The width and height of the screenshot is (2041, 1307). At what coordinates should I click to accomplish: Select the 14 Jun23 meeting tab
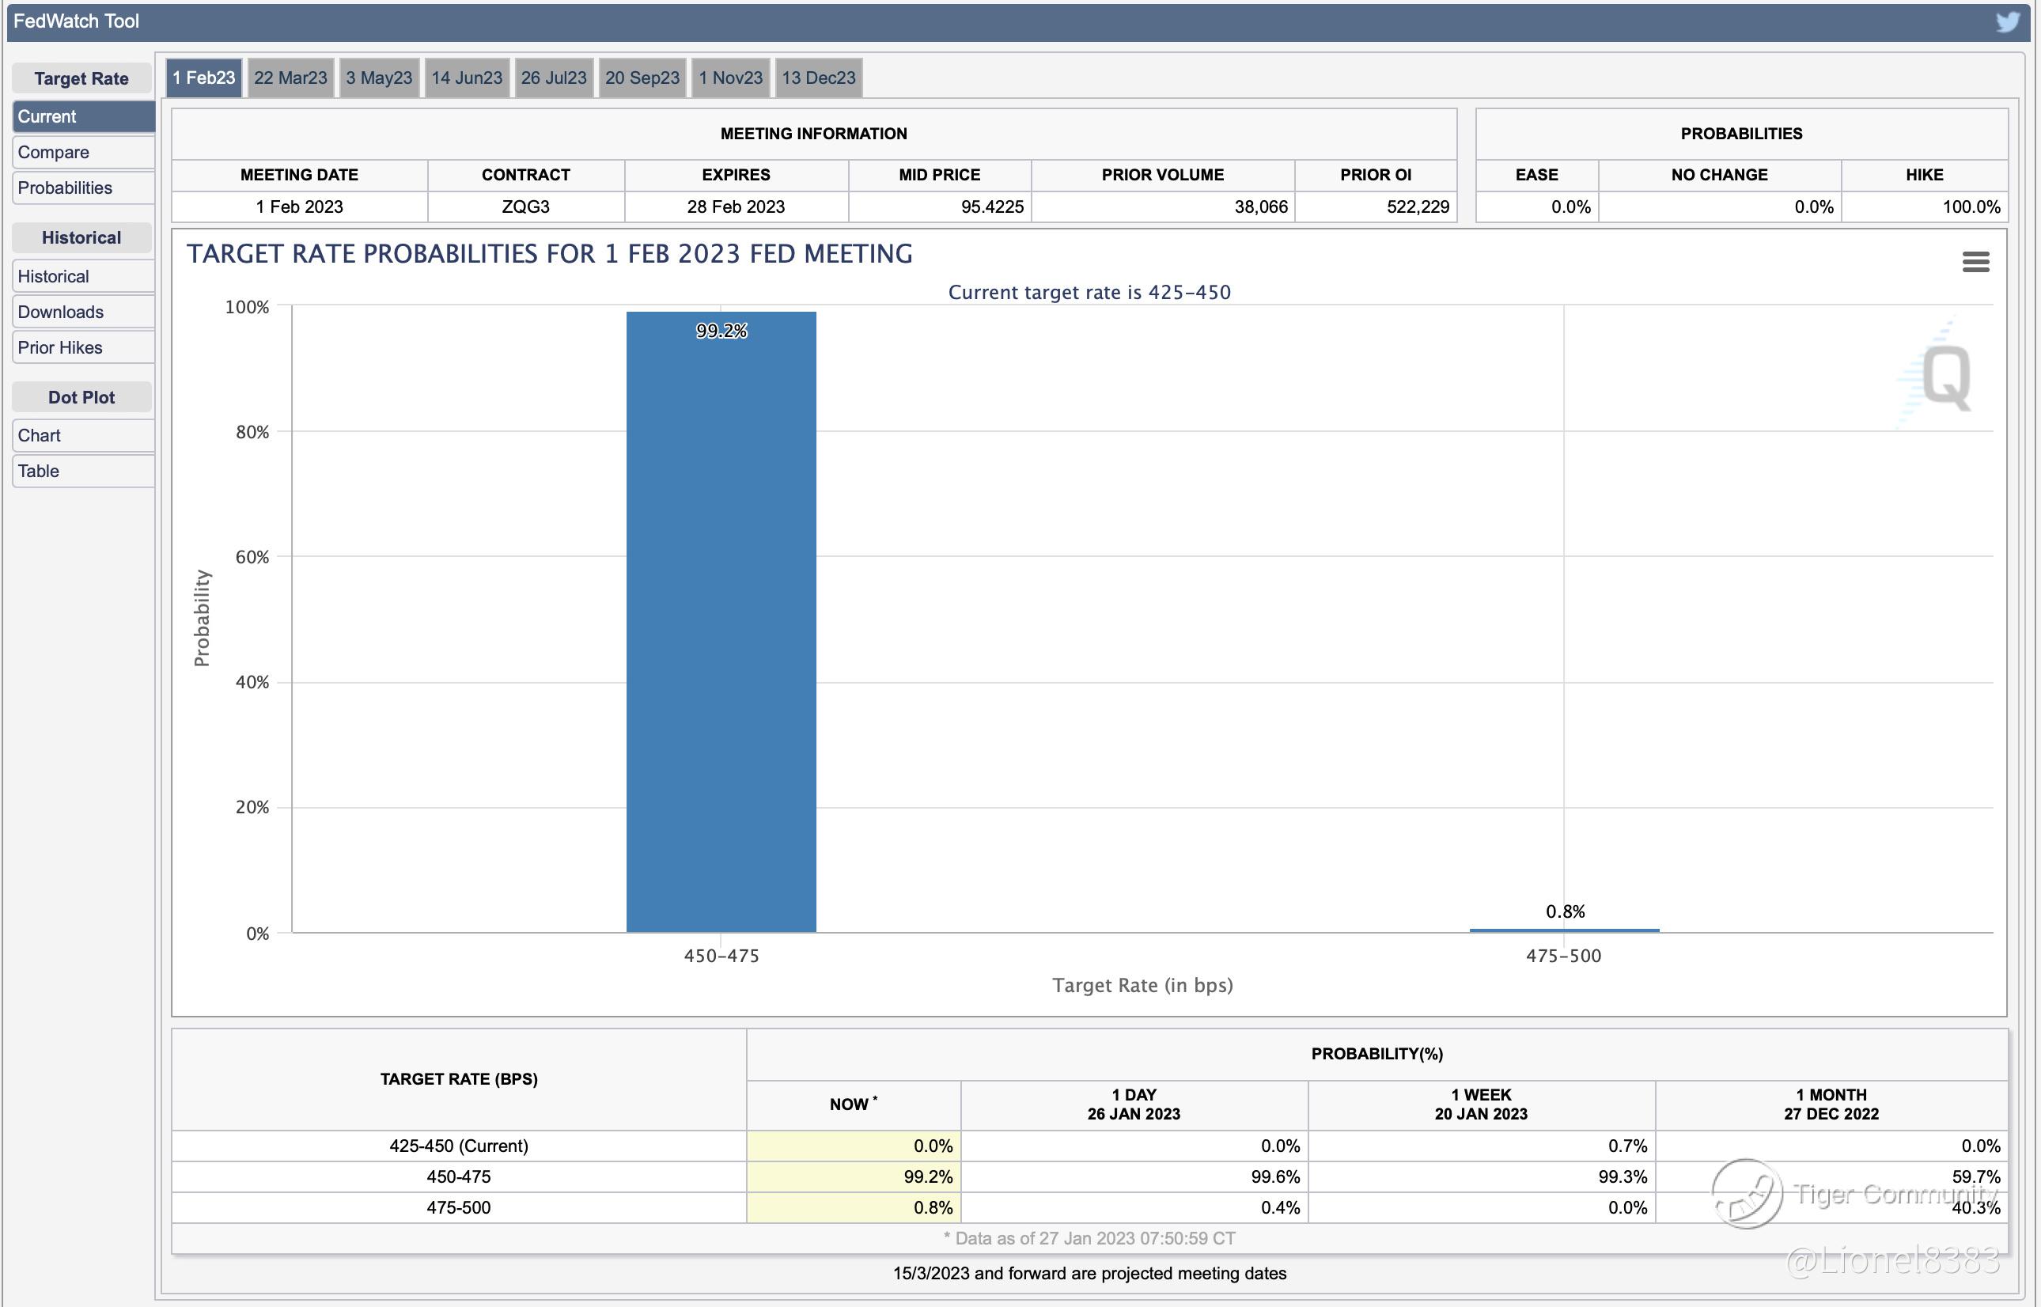(467, 78)
